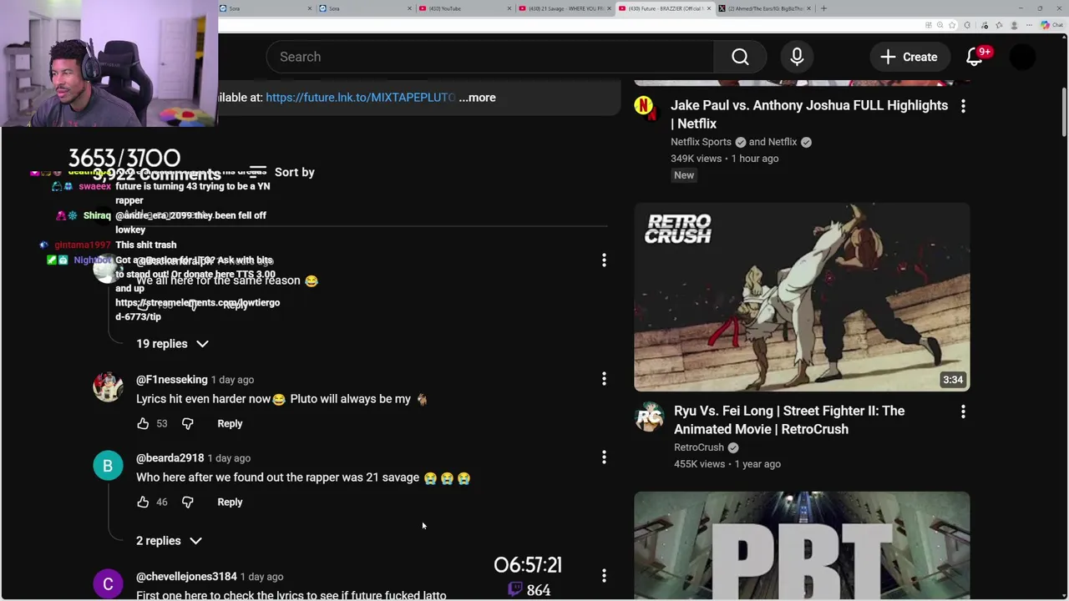
Task: Click the Create button
Action: tap(909, 57)
